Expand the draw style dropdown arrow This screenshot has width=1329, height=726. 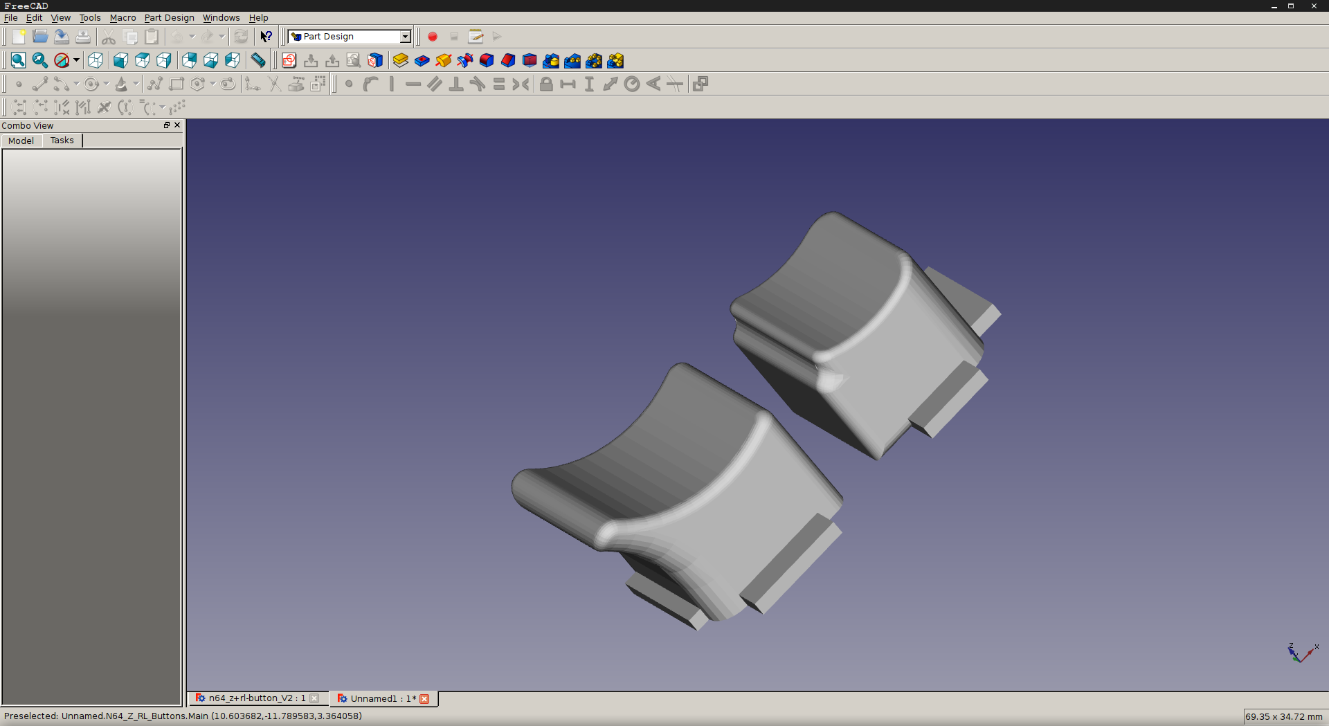[76, 61]
